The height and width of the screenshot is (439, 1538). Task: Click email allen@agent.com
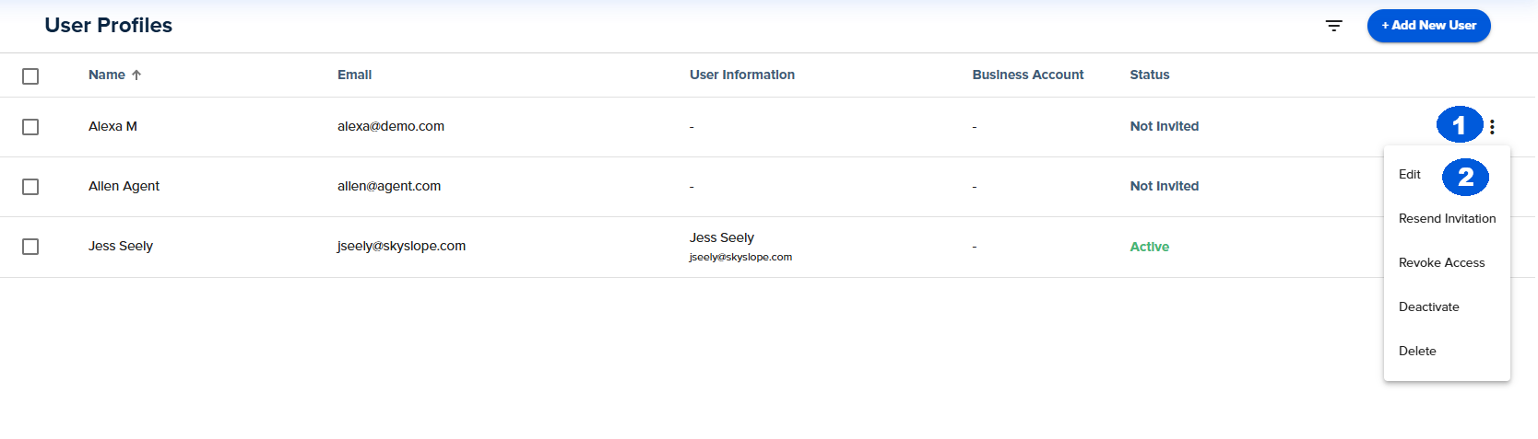[x=389, y=187]
